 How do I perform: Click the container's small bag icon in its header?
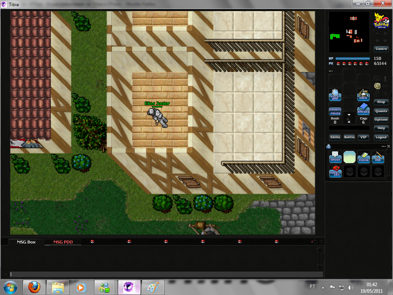[329, 146]
